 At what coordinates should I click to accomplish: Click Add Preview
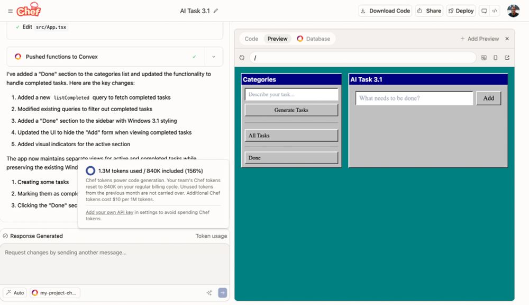pos(479,39)
